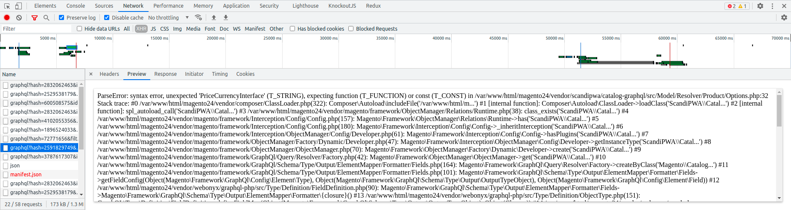Filter requests by JS type
791x210 pixels.
[153, 29]
